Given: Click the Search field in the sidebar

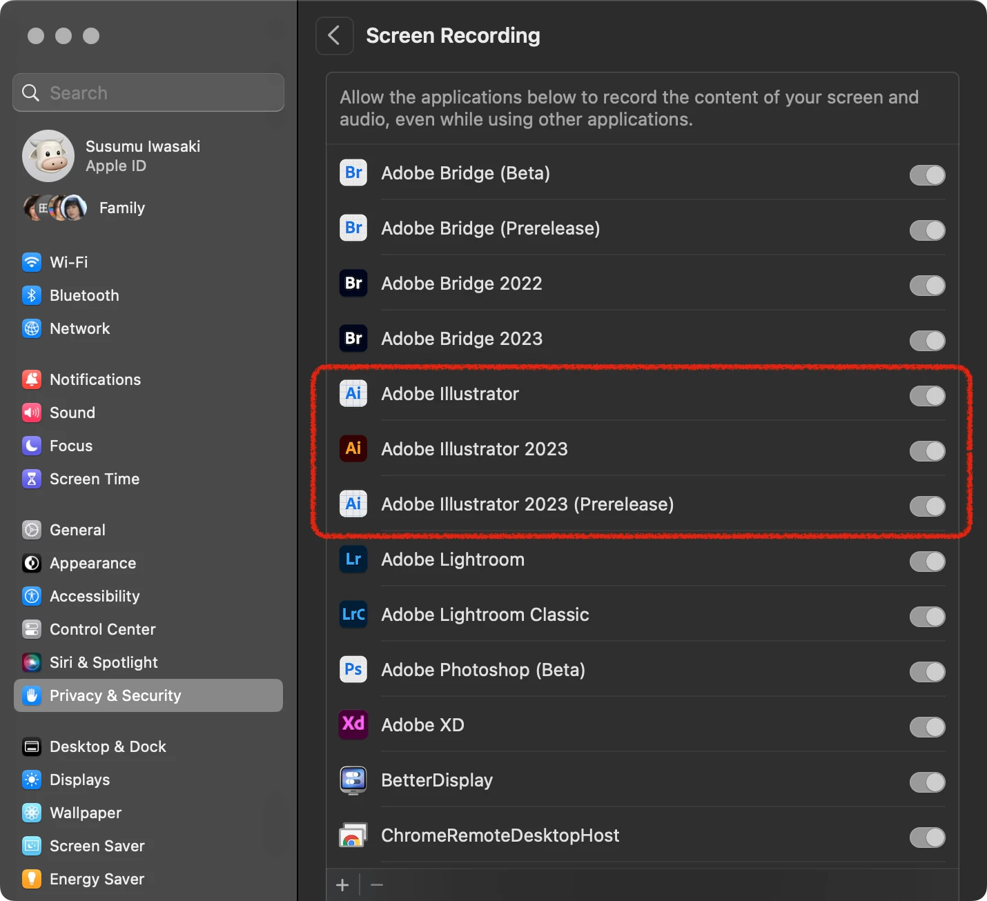Looking at the screenshot, I should click(x=148, y=92).
